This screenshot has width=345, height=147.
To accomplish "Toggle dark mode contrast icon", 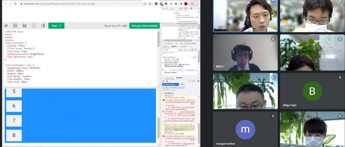I will [43, 26].
